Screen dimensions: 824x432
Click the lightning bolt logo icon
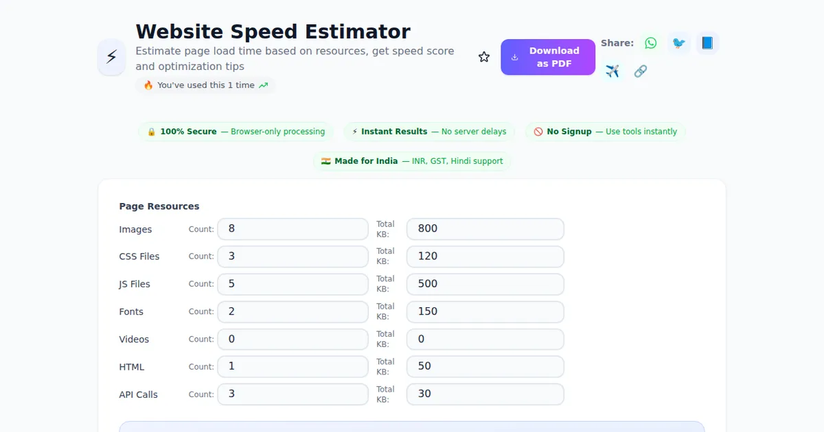pyautogui.click(x=111, y=57)
